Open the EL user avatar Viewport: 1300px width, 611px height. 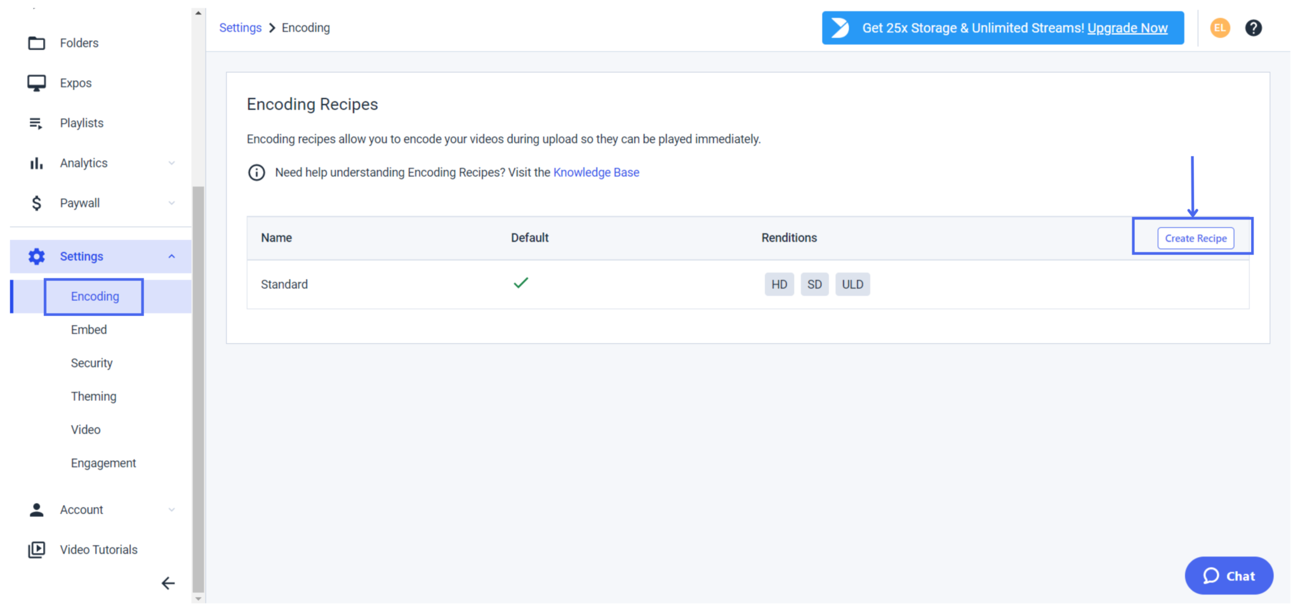click(x=1219, y=28)
